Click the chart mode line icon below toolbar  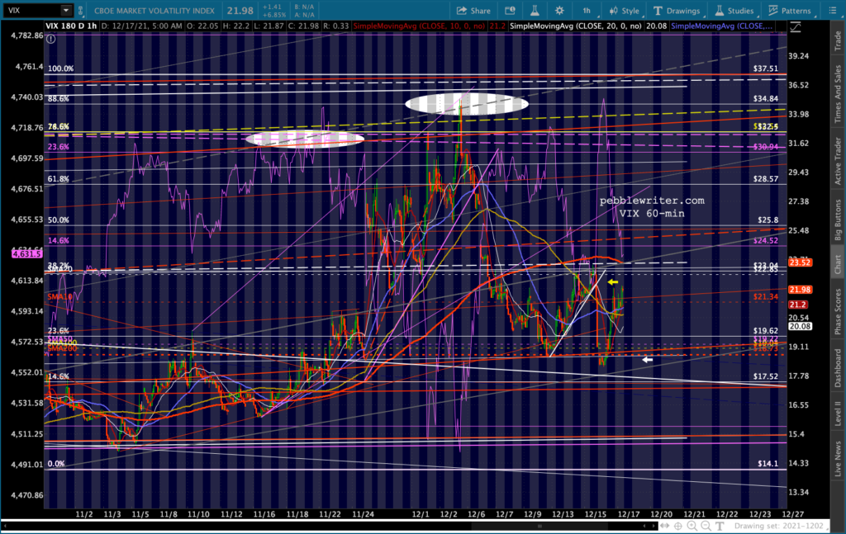[x=796, y=27]
